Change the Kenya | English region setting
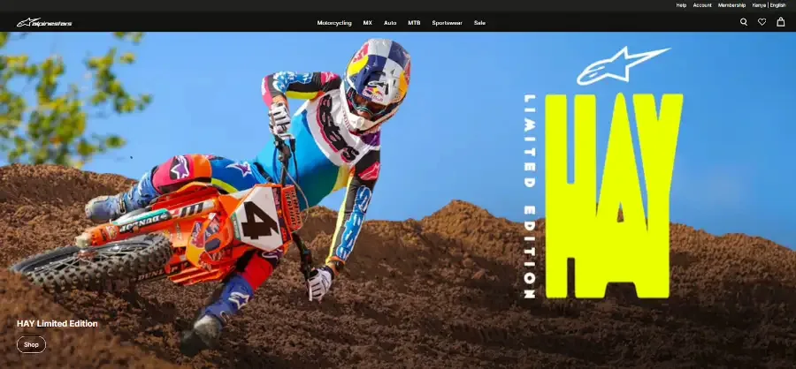Screen dimensions: 796x369 pyautogui.click(x=769, y=5)
